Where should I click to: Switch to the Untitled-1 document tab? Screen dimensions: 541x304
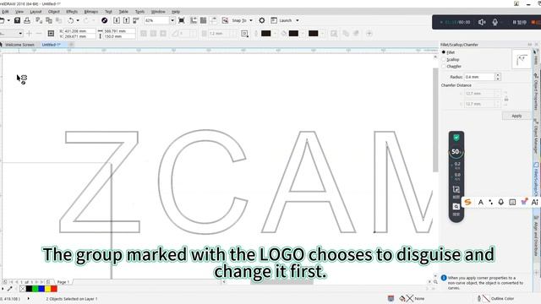51,45
